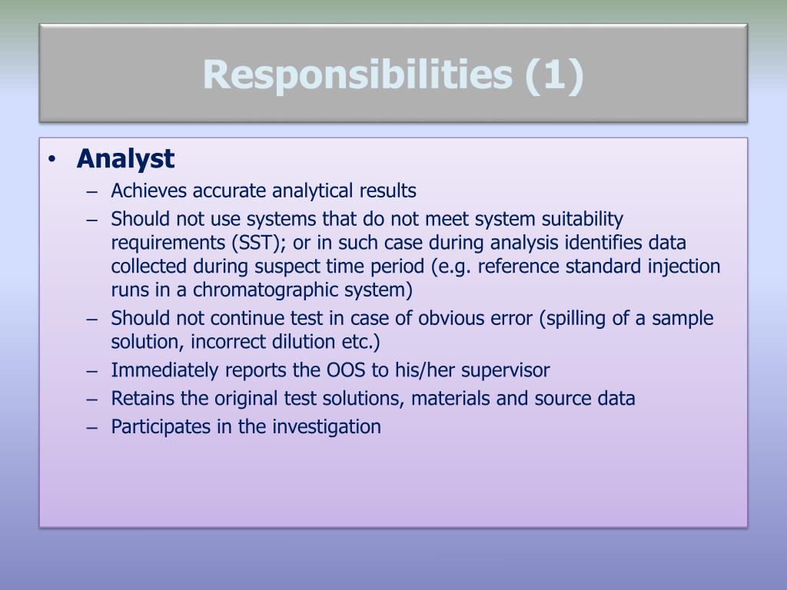Screen dimensions: 787x590
Task: Select Participates in the investigation line
Action: [x=246, y=427]
